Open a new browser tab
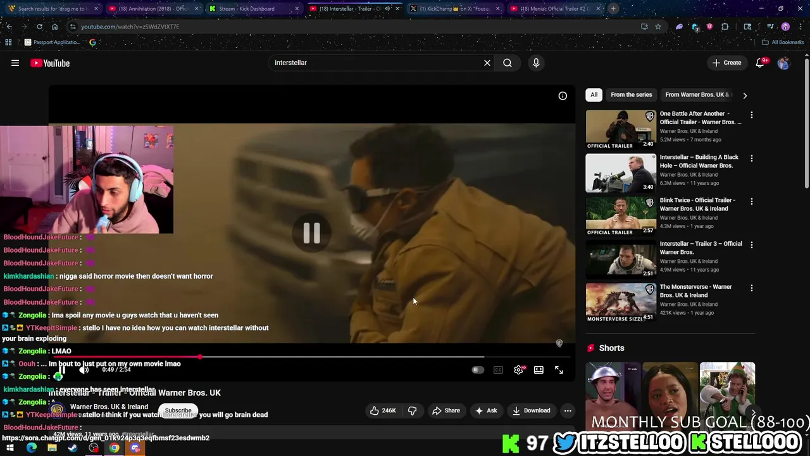Image resolution: width=810 pixels, height=456 pixels. [613, 9]
